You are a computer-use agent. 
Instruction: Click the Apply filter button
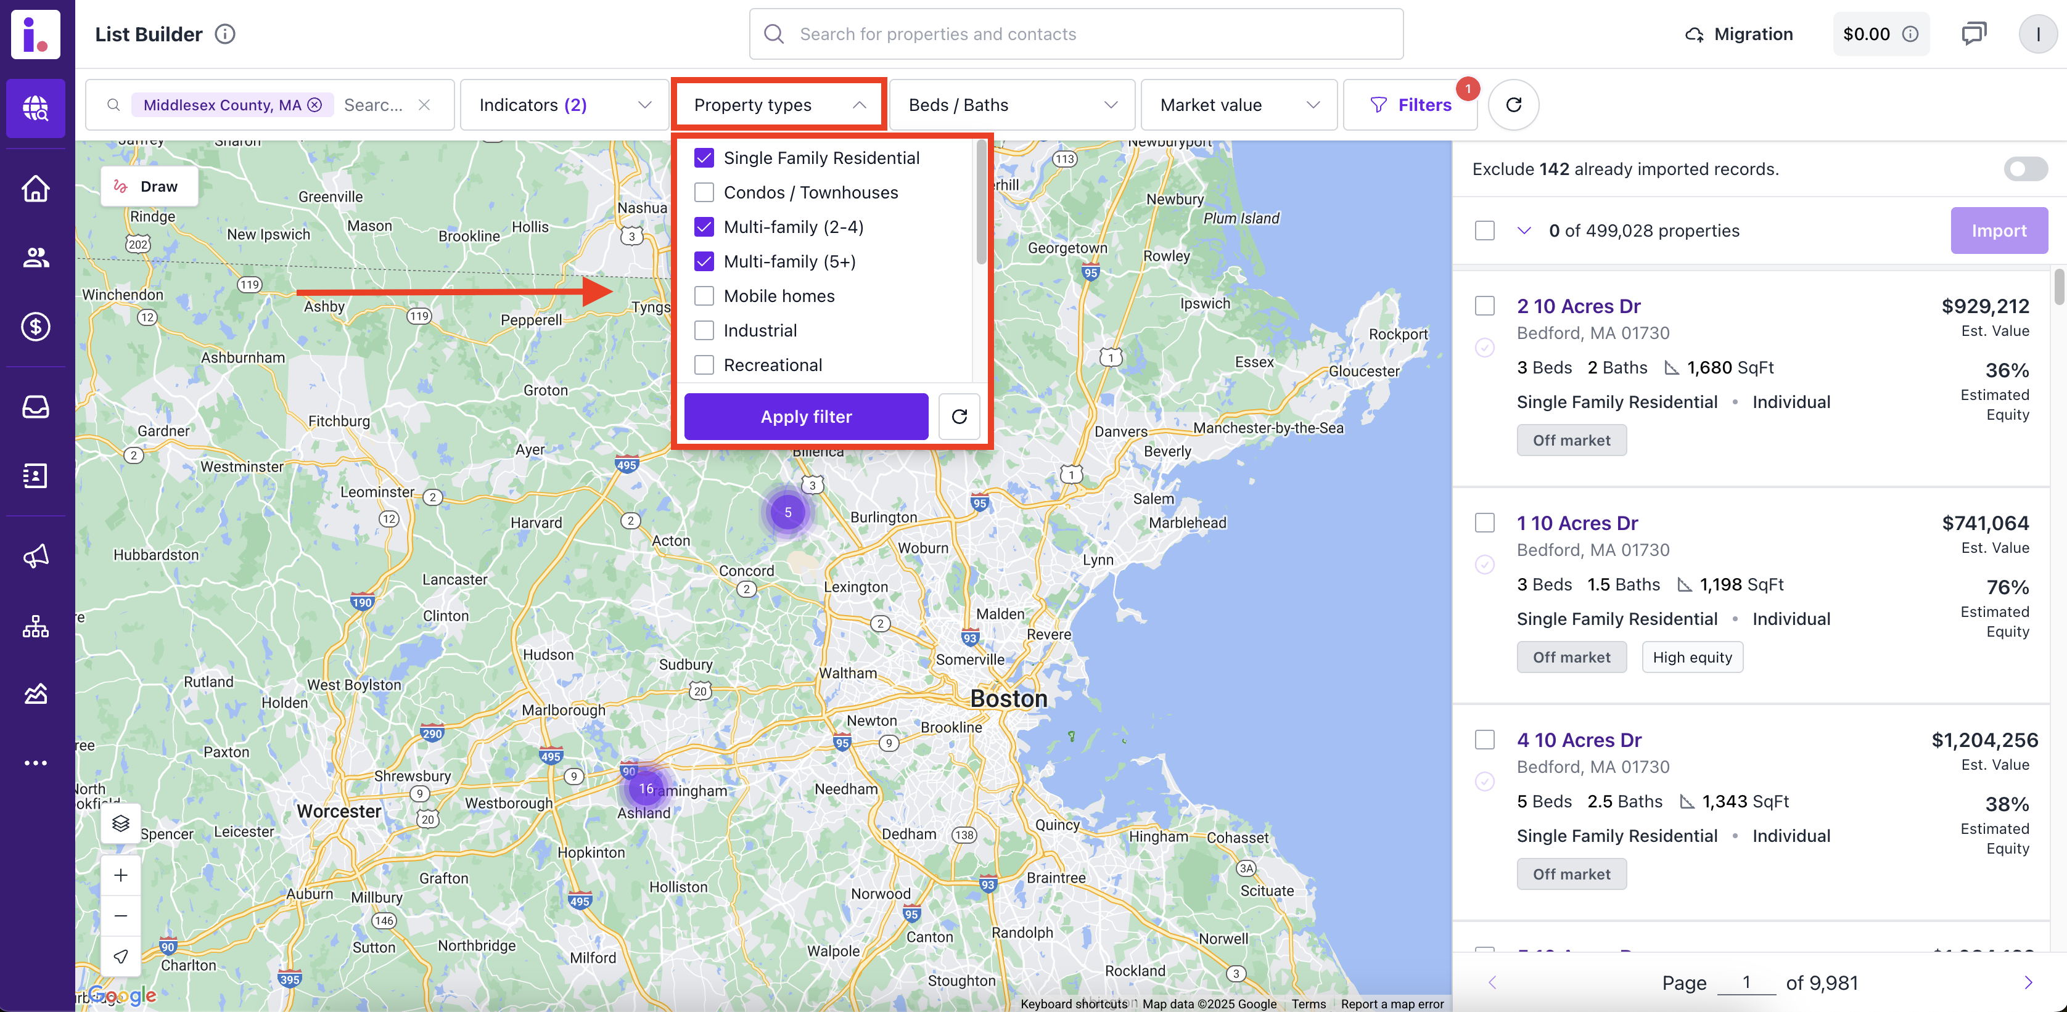[x=805, y=416]
